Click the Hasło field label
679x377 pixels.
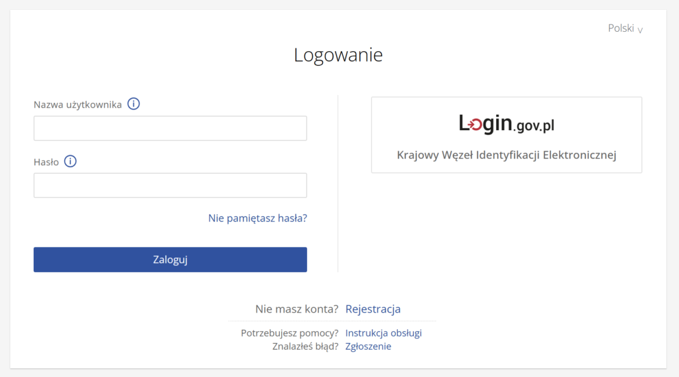coord(46,161)
